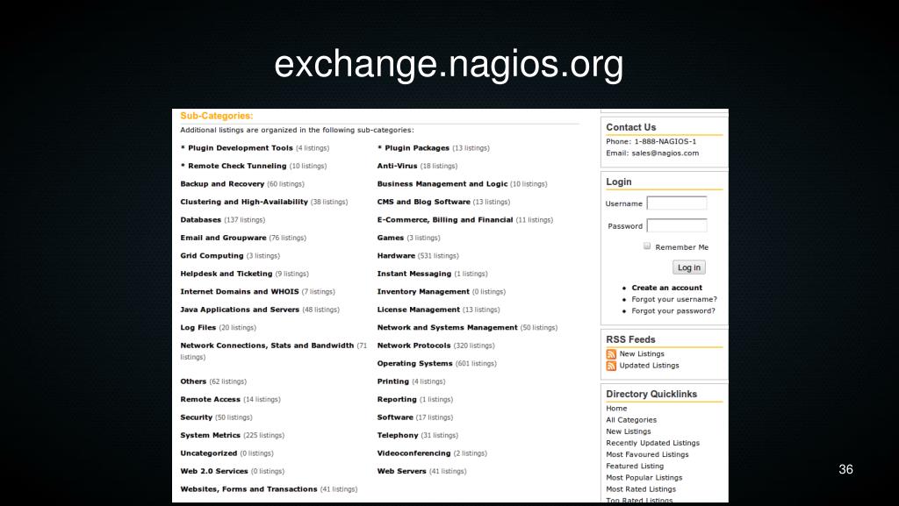Open Forgot your password? link
Image resolution: width=899 pixels, height=506 pixels.
[x=673, y=310]
